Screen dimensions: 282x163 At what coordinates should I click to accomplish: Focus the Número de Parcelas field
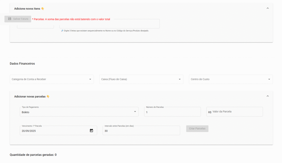(x=172, y=112)
